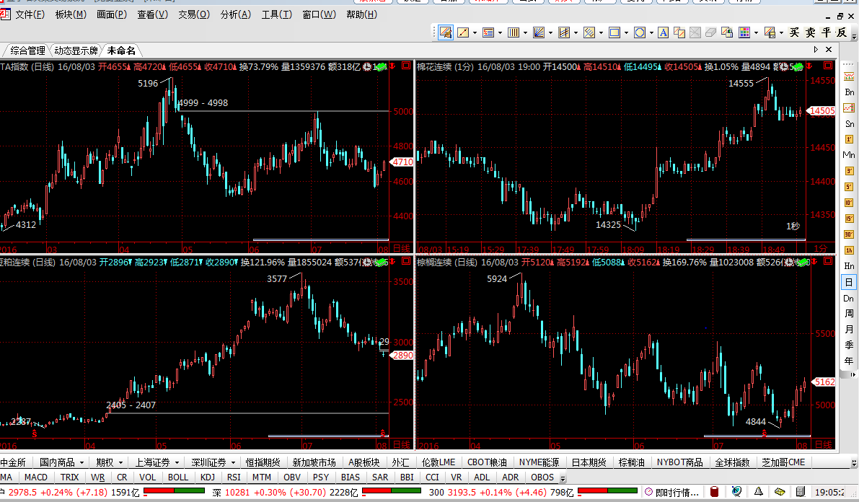Select the ellipse drawing tool
Viewport: 859px width, 502px height.
click(639, 32)
